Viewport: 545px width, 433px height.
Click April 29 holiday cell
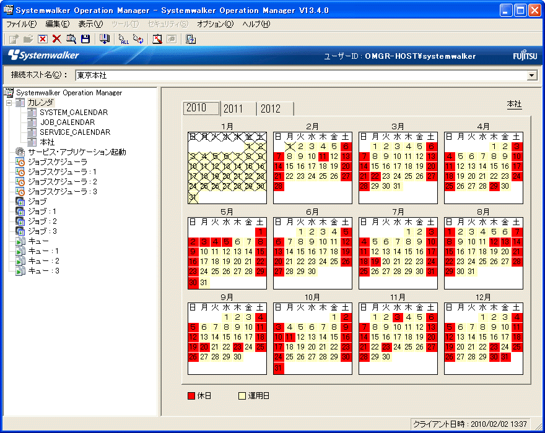pos(494,186)
